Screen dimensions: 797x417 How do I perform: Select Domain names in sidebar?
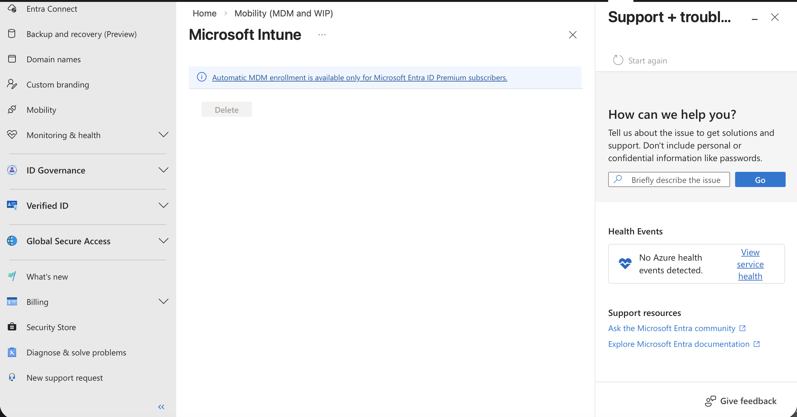54,59
